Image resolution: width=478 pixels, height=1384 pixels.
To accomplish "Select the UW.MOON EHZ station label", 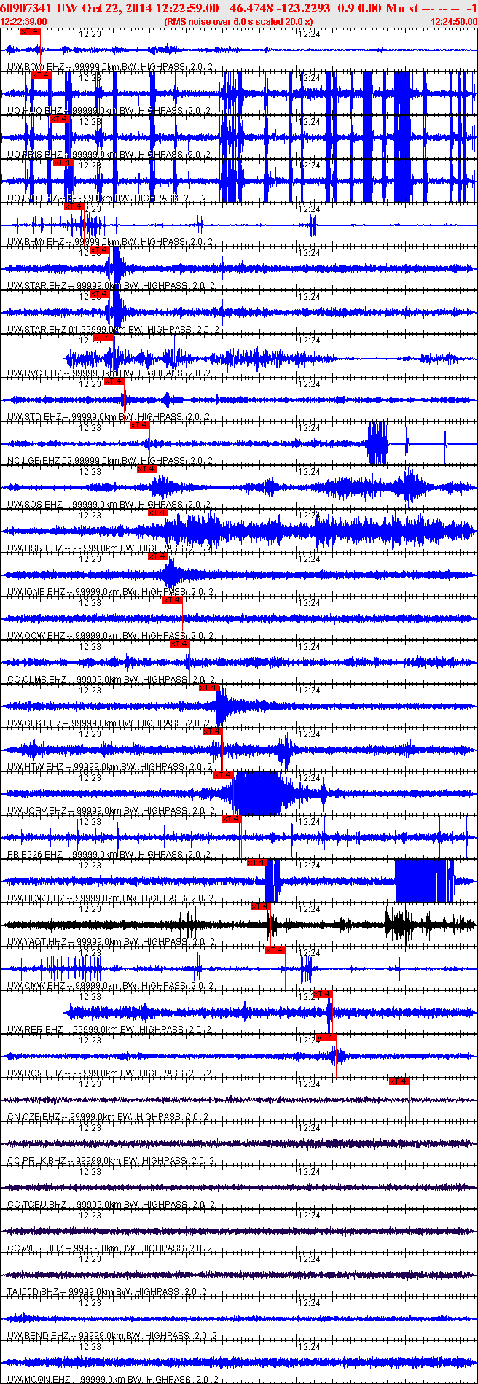I will (x=39, y=1380).
